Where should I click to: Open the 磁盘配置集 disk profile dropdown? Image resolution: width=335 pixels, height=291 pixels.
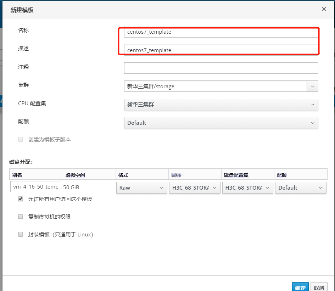(x=247, y=188)
